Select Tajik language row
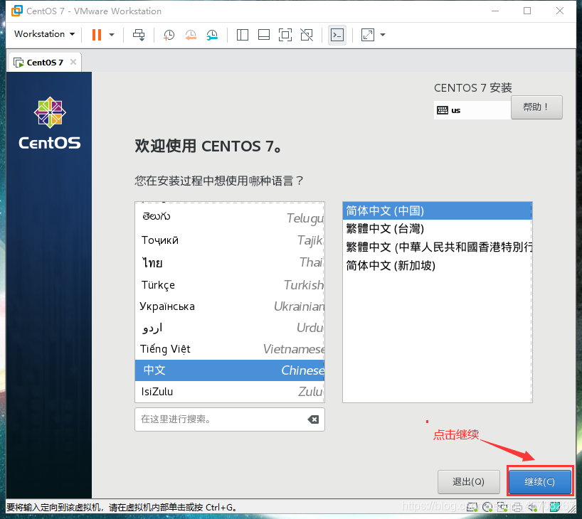This screenshot has height=519, width=582. click(230, 240)
